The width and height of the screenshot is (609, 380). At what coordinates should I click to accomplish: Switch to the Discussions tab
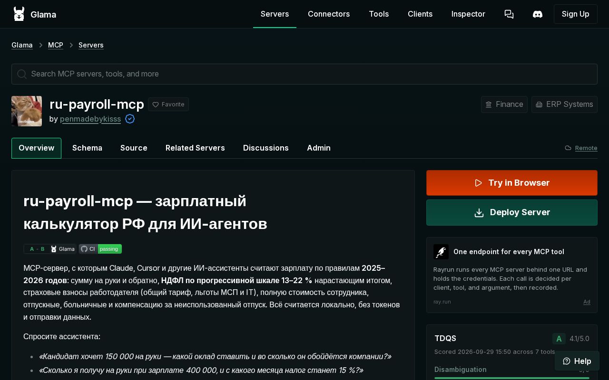[266, 148]
